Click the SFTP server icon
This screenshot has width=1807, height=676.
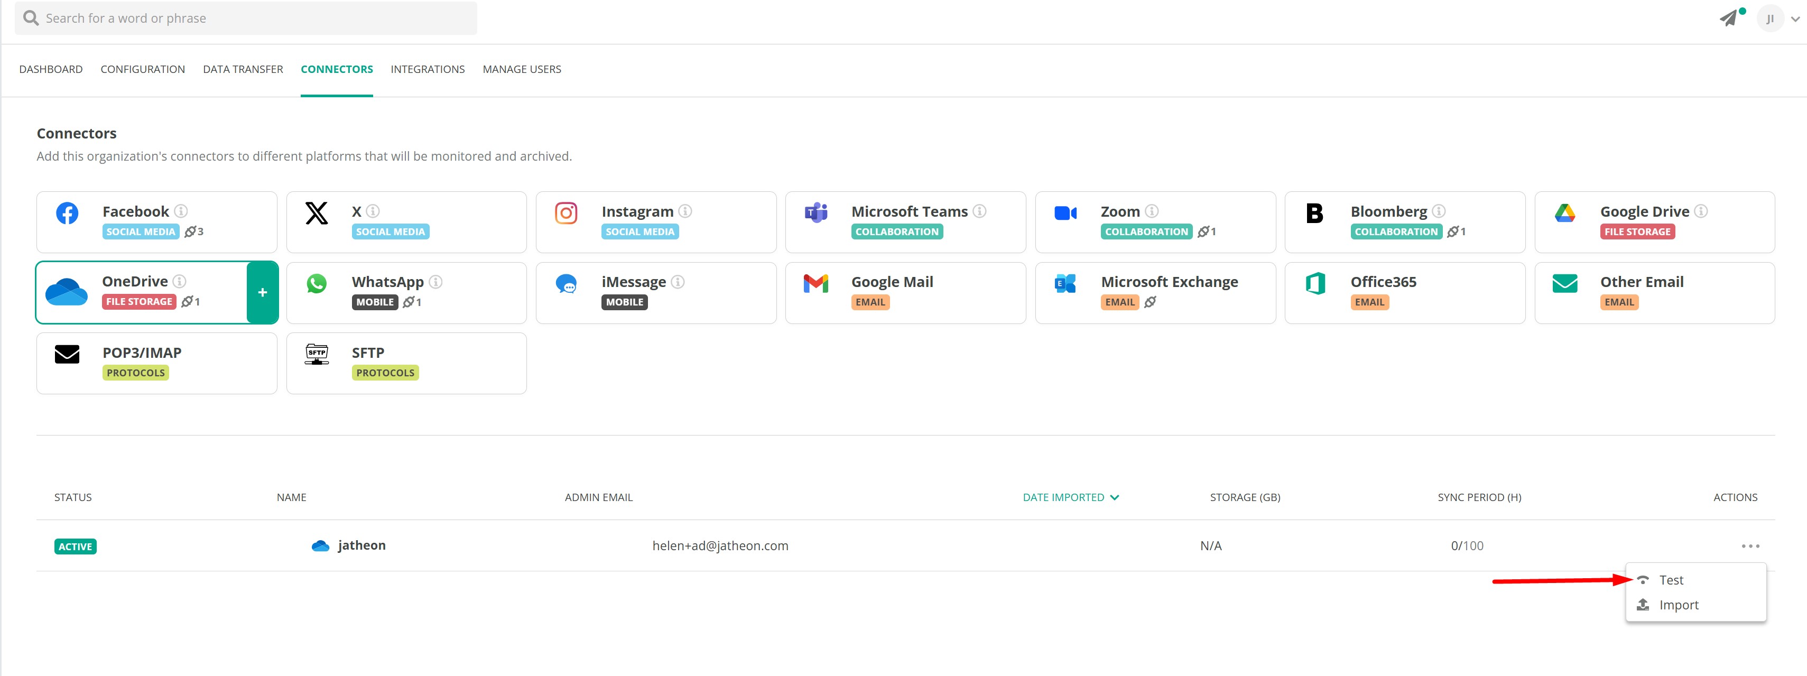click(317, 354)
